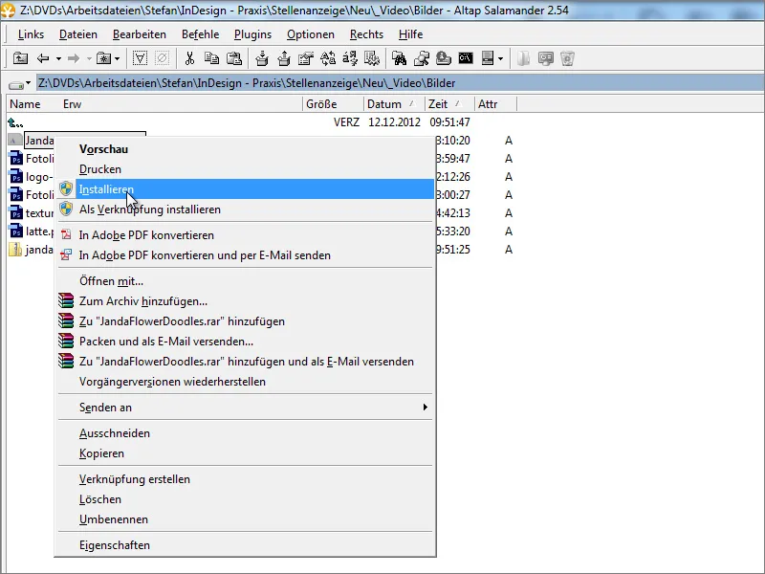Click the Forward arrow in the toolbar

pyautogui.click(x=74, y=58)
